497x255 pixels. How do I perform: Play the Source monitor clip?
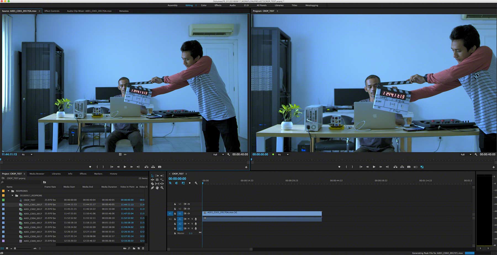(x=125, y=167)
